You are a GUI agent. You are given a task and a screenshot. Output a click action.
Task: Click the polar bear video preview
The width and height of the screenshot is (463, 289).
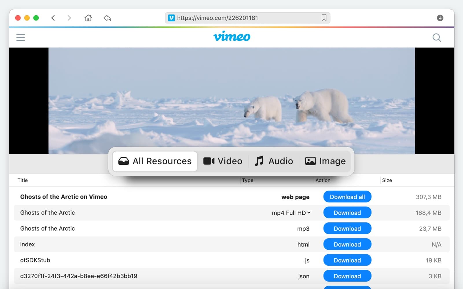pos(231,101)
